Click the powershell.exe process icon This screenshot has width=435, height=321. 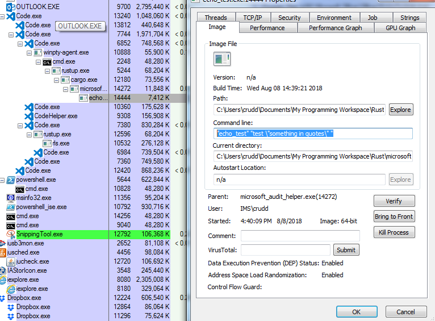pos(11,180)
